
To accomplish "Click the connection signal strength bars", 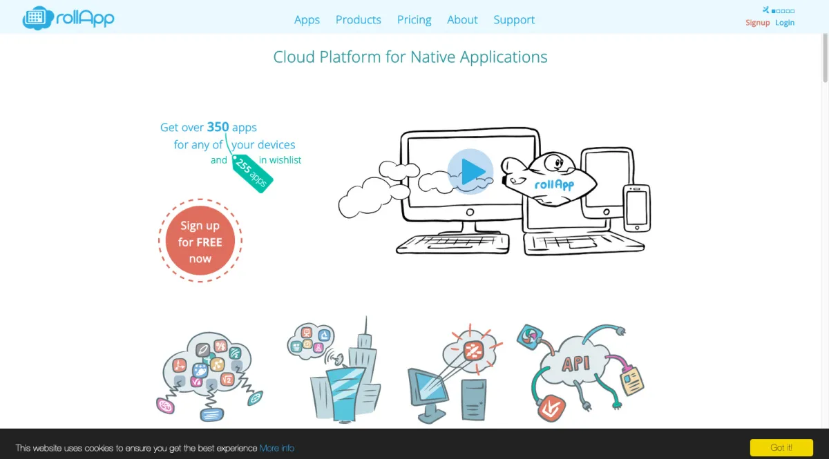I will click(783, 11).
